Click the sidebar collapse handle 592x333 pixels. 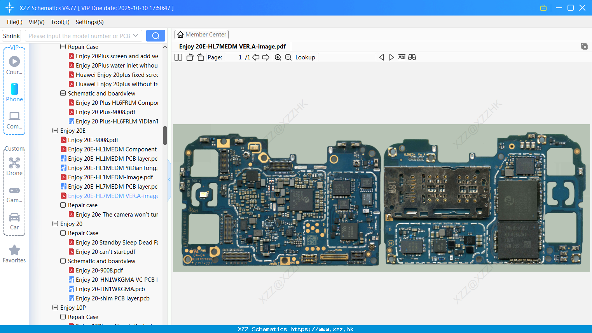[x=169, y=180]
